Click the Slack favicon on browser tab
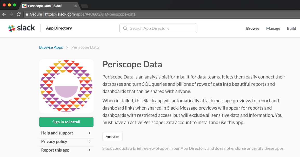The height and width of the screenshot is (157, 300). 24,6
